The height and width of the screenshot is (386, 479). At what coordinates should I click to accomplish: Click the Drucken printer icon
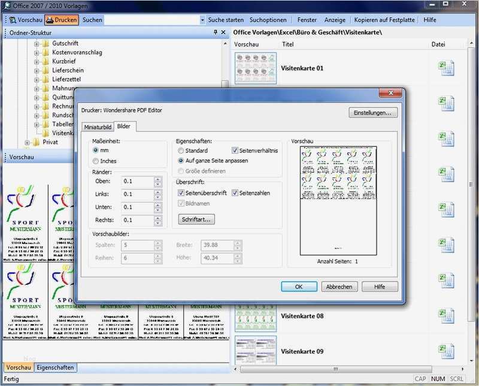tap(49, 20)
